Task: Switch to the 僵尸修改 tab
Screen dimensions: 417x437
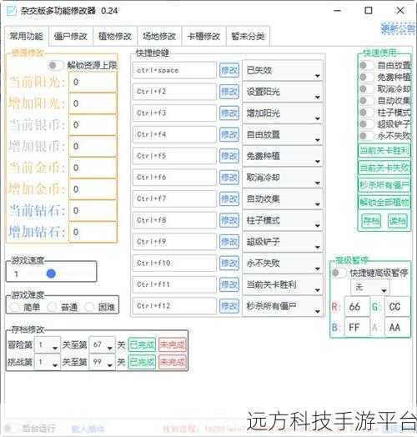Action: 71,36
